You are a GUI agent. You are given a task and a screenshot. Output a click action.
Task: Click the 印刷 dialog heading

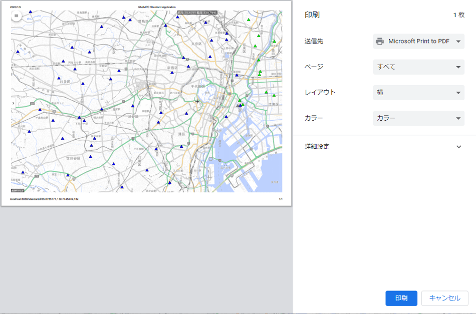point(312,15)
